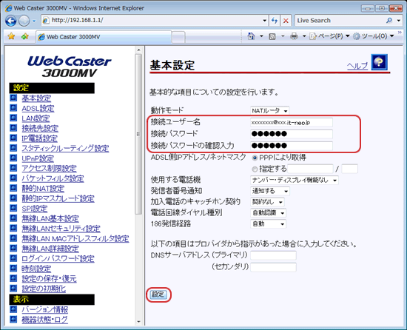Open the ヘルプ link
The width and height of the screenshot is (407, 330).
pyautogui.click(x=357, y=66)
